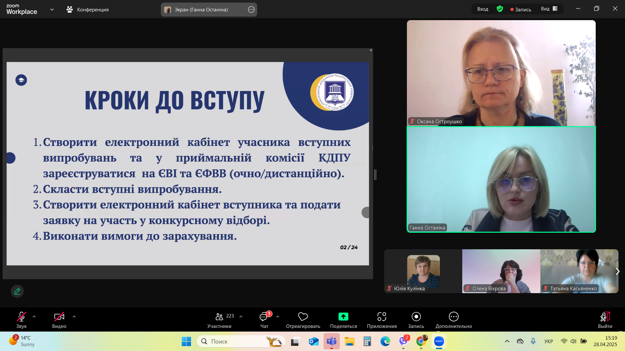Viewport: 625px width, 351px height.
Task: Open the Вид view menu
Action: point(549,9)
